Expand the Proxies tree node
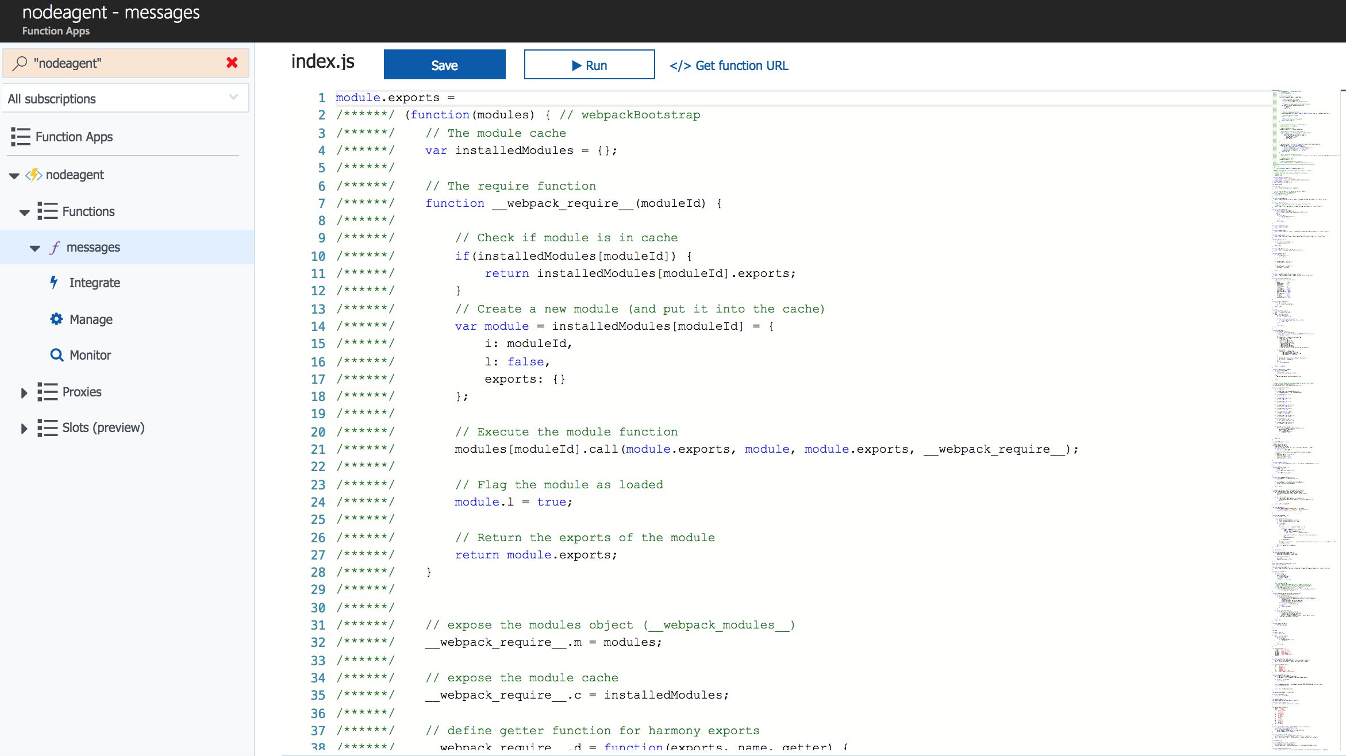This screenshot has height=756, width=1346. 24,393
